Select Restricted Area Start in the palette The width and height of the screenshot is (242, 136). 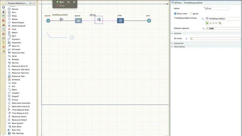[x=19, y=103]
